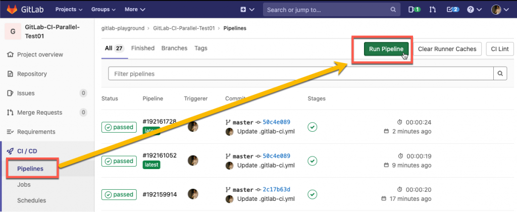
Task: Switch to the Branches tab
Action: coord(174,48)
